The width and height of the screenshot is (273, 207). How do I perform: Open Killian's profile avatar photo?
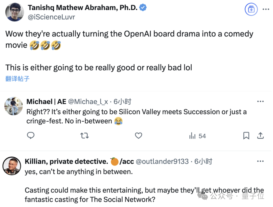point(12,166)
